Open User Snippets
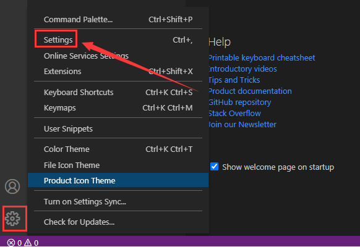 click(x=118, y=129)
